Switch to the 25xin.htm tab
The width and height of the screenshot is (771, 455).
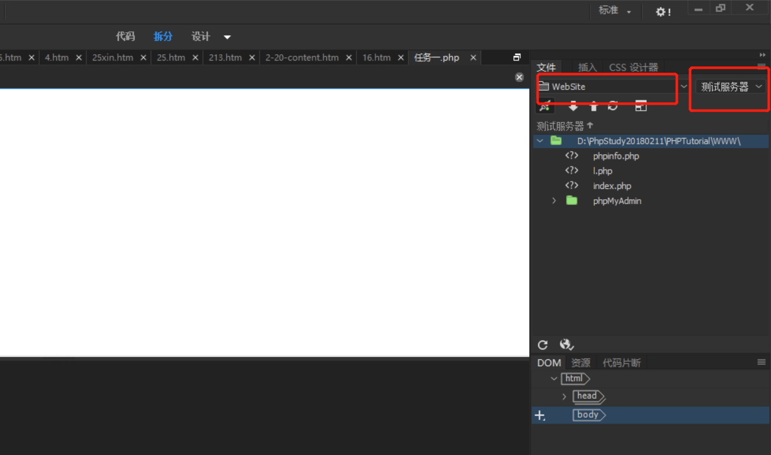point(113,57)
